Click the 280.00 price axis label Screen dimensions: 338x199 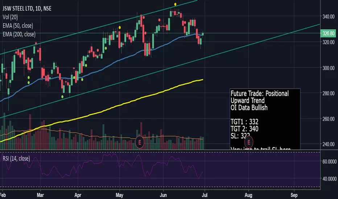click(x=328, y=93)
